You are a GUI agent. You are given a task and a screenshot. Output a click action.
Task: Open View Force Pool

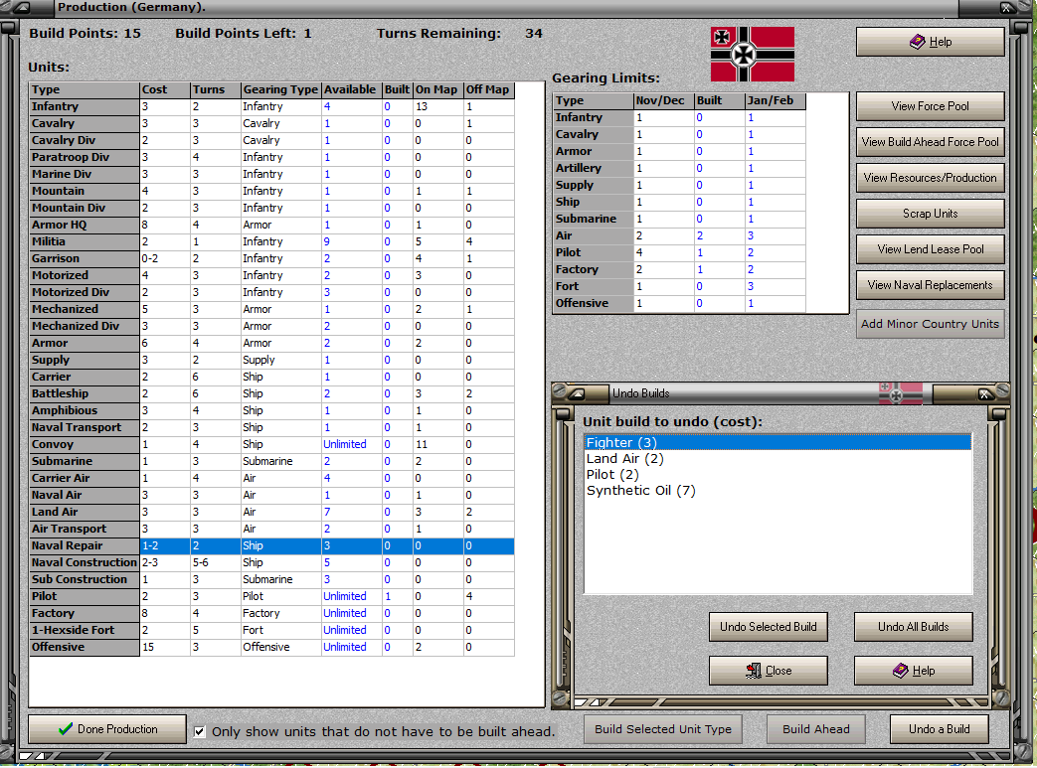[x=931, y=105]
